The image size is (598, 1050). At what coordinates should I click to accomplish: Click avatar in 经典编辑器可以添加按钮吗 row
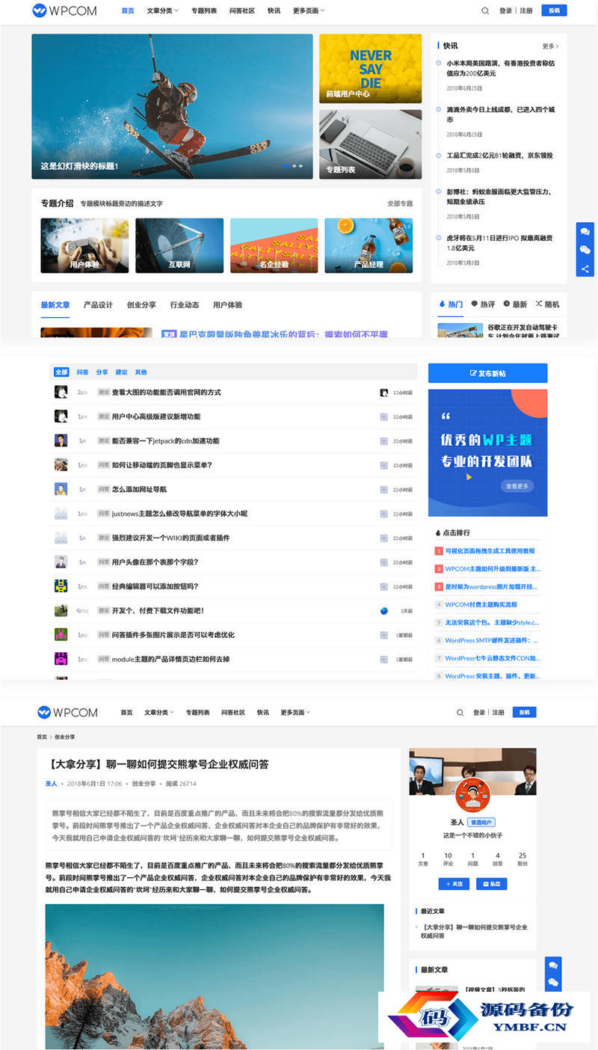pyautogui.click(x=61, y=586)
